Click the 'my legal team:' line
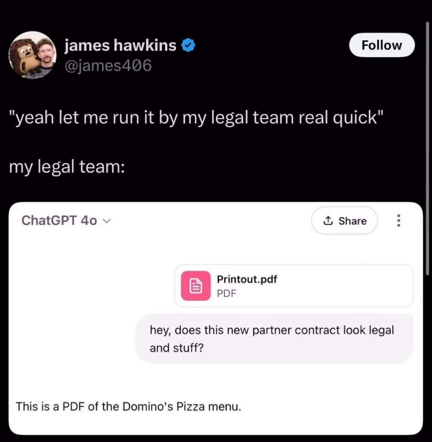This screenshot has width=432, height=442. pos(67,167)
